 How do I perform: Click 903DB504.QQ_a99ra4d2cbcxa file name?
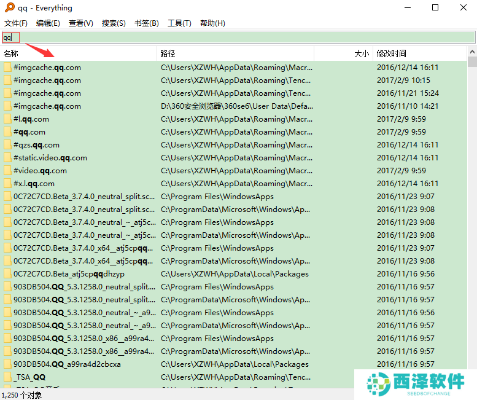[x=67, y=364]
